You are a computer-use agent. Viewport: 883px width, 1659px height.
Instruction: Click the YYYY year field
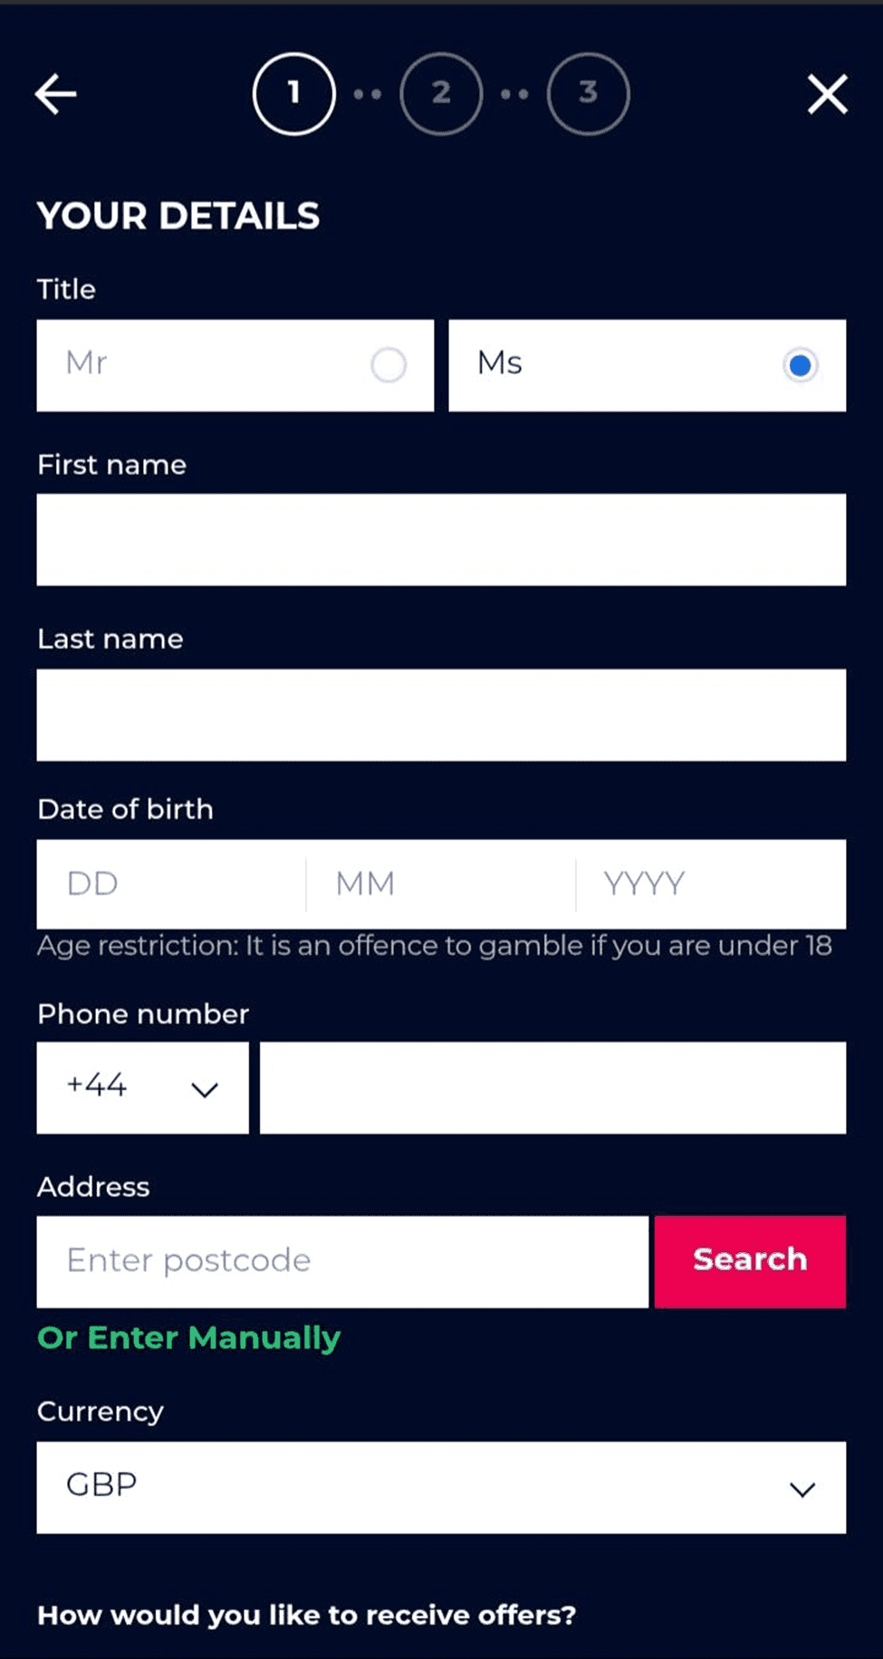point(711,883)
